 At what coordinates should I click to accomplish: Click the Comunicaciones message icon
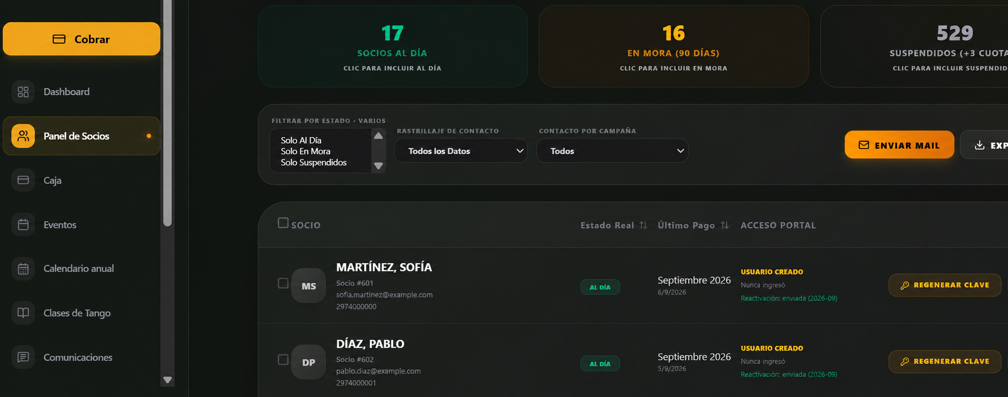pos(23,357)
